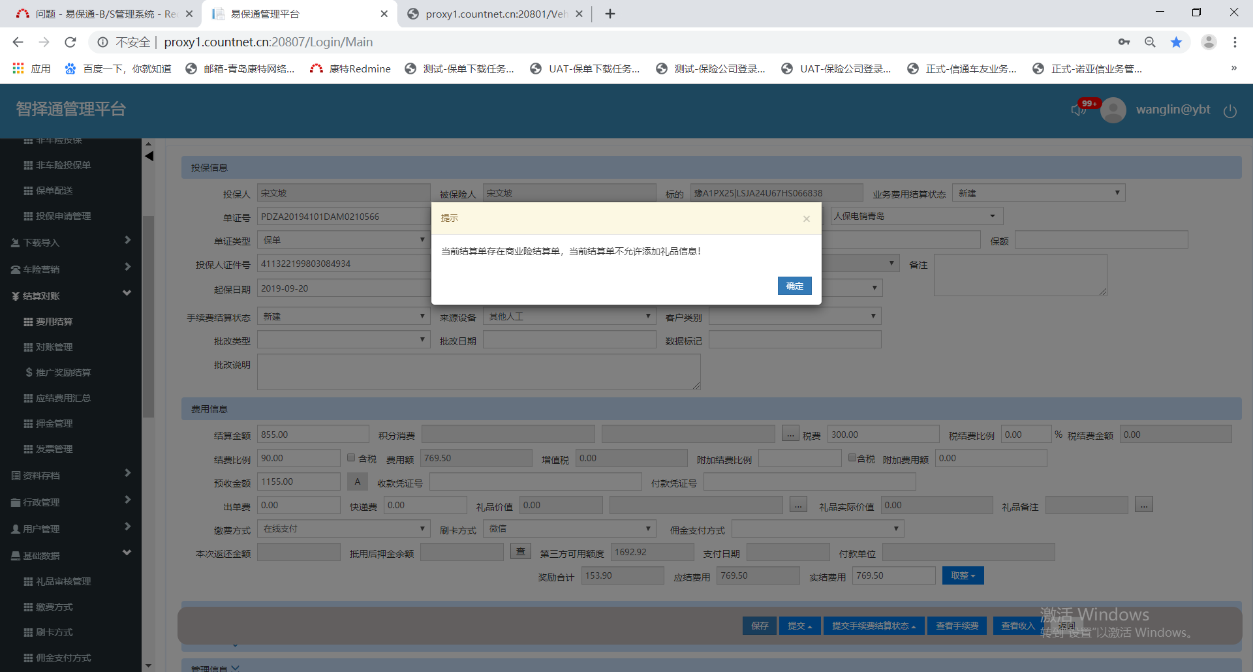Open the 缴费方式 dropdown
Image resolution: width=1253 pixels, height=672 pixels.
point(343,528)
